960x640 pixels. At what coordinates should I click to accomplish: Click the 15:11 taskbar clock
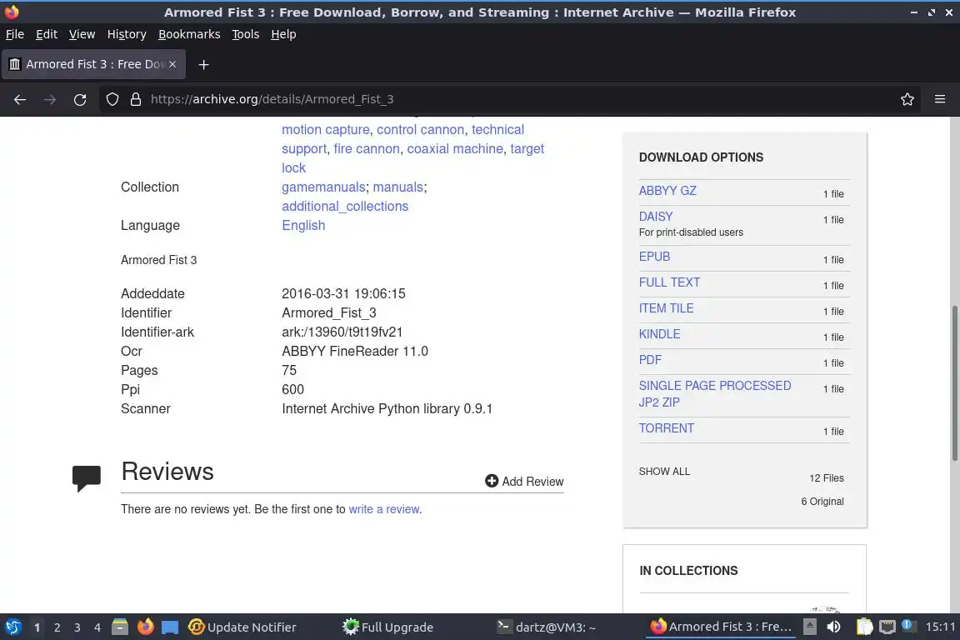pyautogui.click(x=940, y=627)
